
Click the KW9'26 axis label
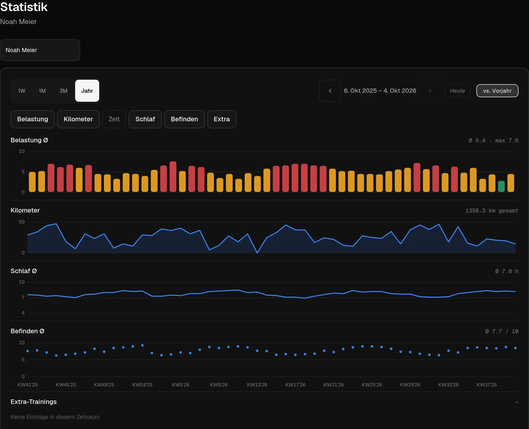pyautogui.click(x=219, y=385)
